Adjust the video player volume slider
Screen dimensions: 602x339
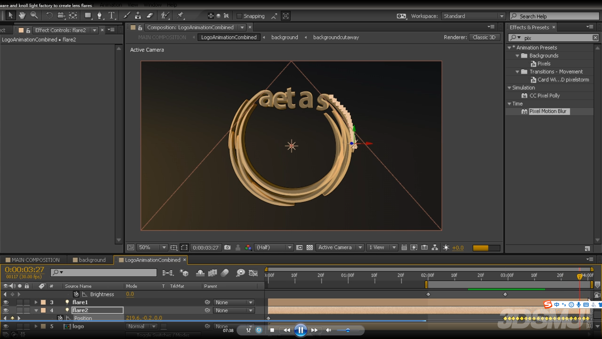pyautogui.click(x=347, y=330)
